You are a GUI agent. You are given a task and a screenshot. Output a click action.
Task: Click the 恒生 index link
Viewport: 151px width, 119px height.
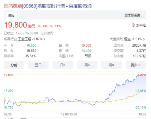(x=127, y=39)
